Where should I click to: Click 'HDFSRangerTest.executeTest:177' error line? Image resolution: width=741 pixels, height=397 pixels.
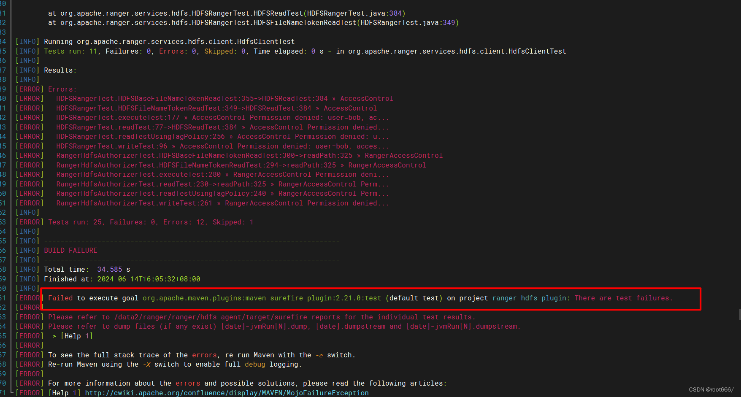pyautogui.click(x=222, y=118)
